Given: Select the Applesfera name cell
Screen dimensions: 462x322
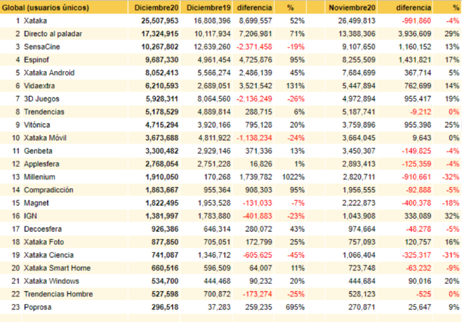Looking at the screenshot, I should click(x=42, y=164).
